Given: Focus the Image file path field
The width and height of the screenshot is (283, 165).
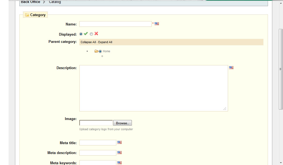Looking at the screenshot, I should (96, 123).
